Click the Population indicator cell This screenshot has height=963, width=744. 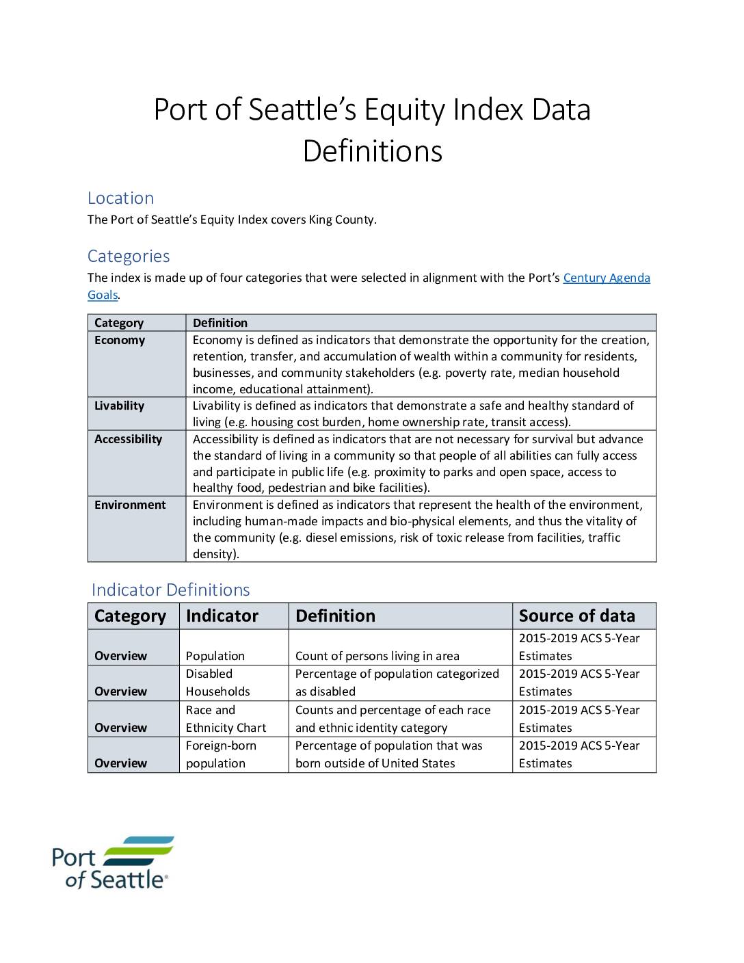tap(234, 647)
